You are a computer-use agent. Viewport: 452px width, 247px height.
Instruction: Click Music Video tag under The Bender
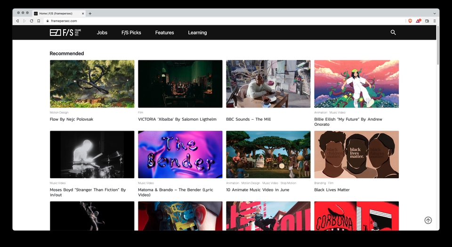click(146, 183)
